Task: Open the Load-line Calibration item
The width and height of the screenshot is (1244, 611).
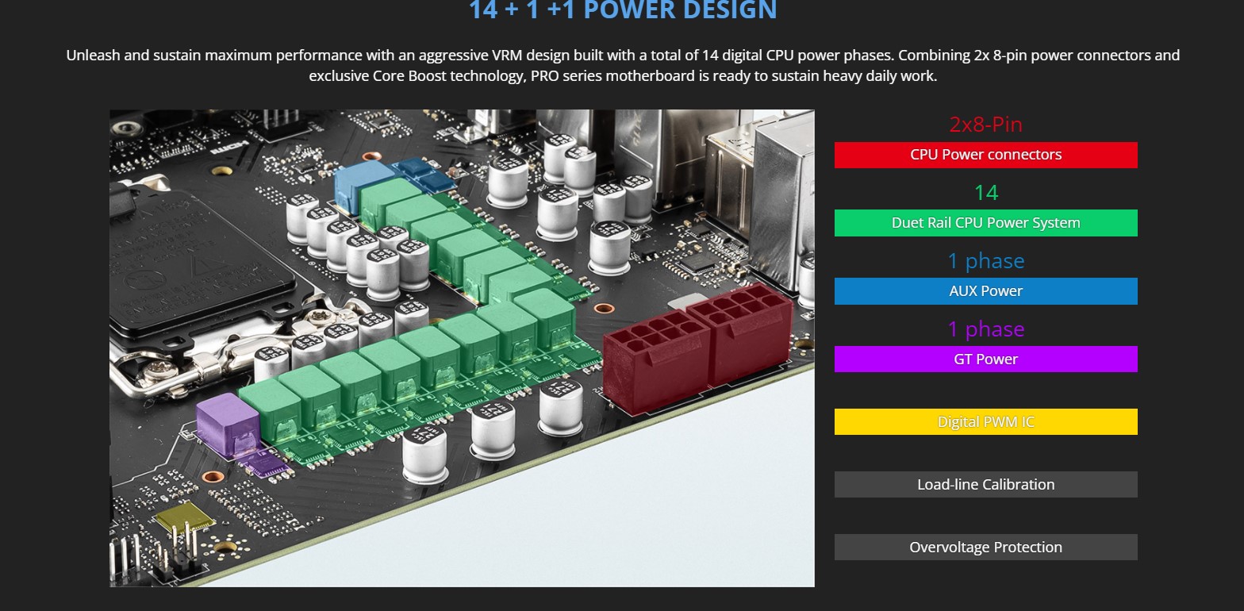Action: click(x=985, y=484)
